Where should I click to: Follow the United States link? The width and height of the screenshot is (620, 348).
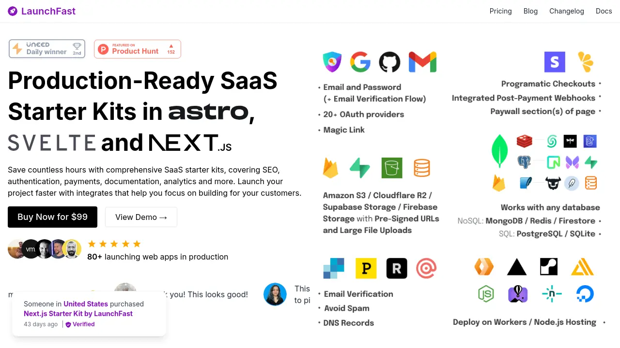point(86,304)
